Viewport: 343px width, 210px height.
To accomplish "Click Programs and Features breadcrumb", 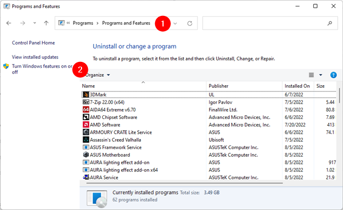I will [126, 23].
